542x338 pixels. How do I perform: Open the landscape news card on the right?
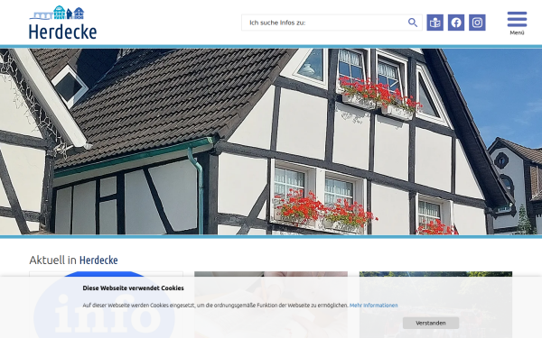coord(435,305)
